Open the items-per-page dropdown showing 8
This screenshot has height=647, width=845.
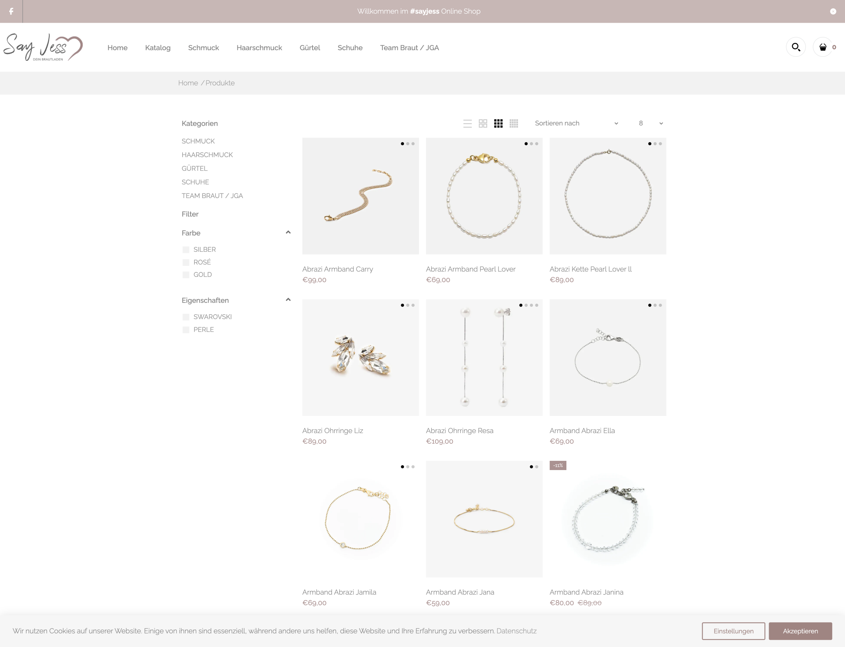click(650, 123)
